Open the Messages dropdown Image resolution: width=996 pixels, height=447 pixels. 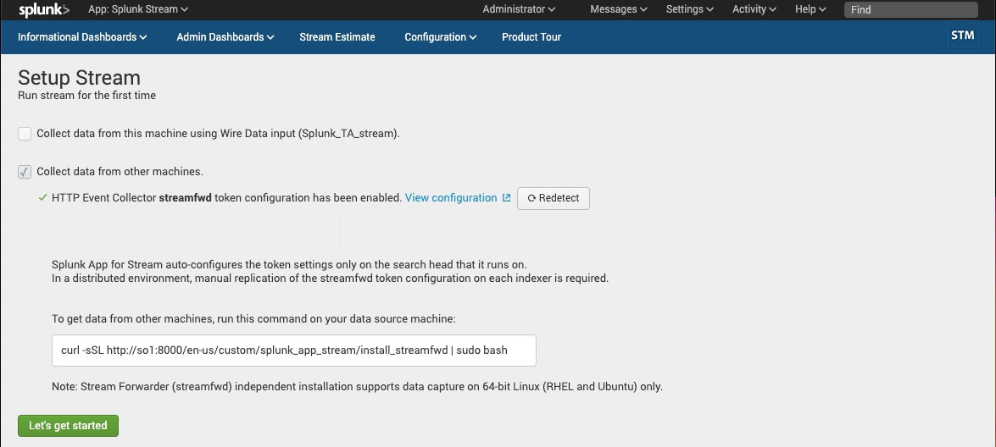619,9
